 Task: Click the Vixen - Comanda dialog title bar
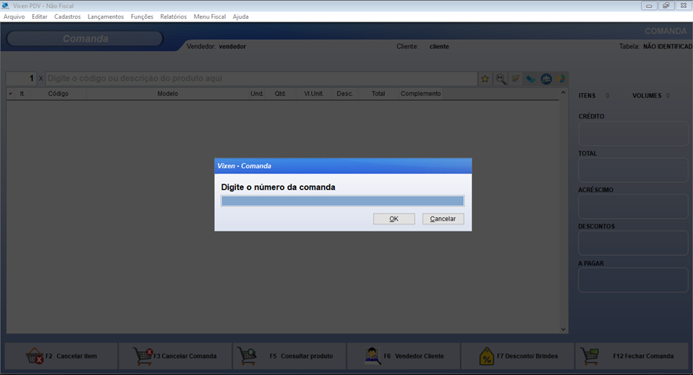coord(343,166)
